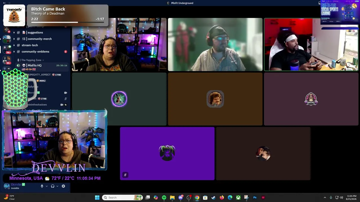The height and width of the screenshot is (202, 360).
Task: Open Task View on the taskbar
Action: coord(148,198)
